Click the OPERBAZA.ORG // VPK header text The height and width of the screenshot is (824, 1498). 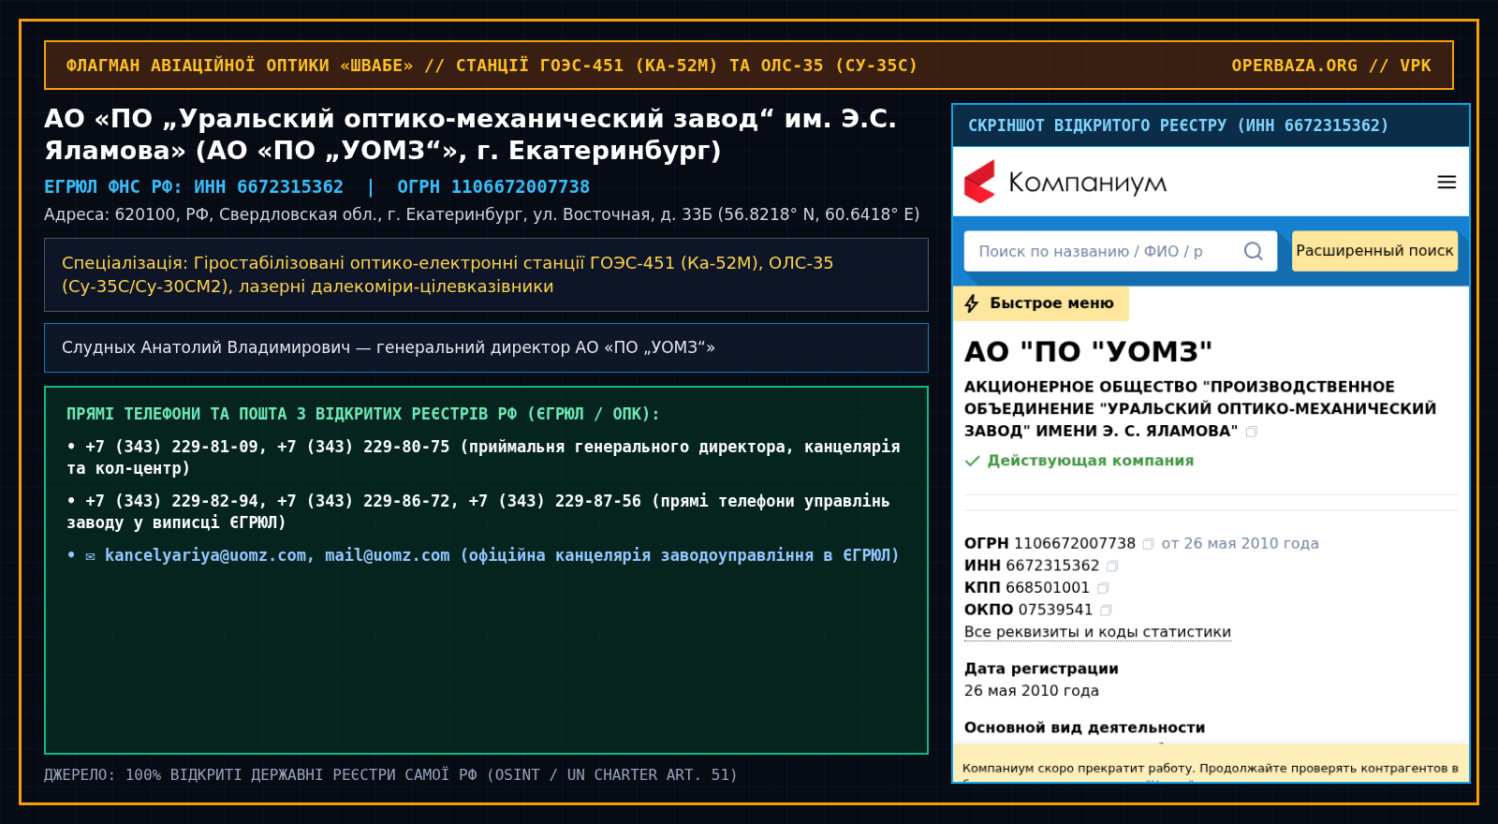1330,66
